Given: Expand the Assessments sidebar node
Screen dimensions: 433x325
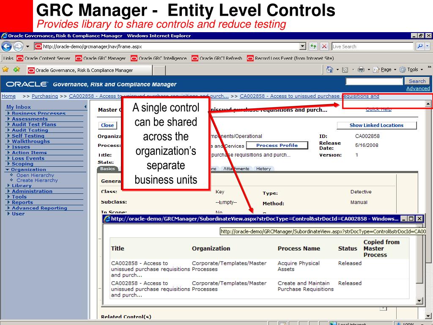Looking at the screenshot, I should point(8,119).
